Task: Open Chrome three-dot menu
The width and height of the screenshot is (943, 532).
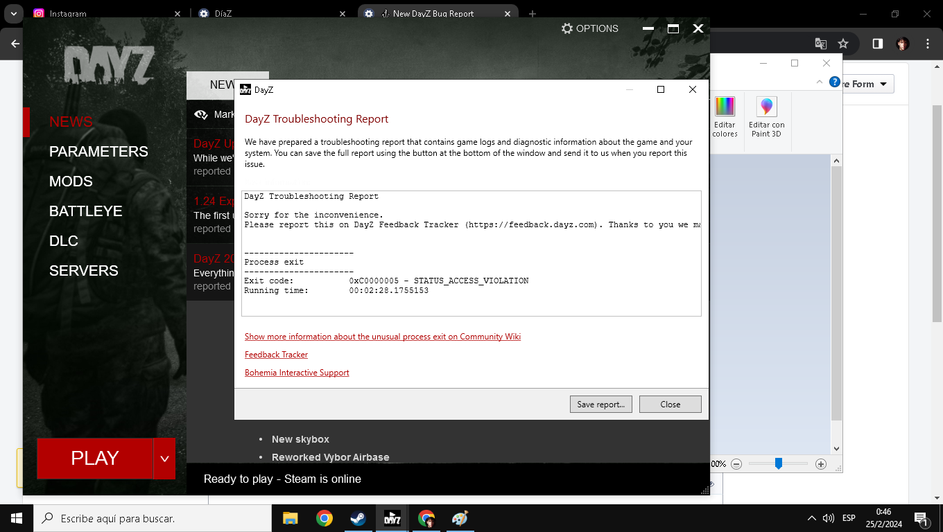Action: (x=928, y=44)
